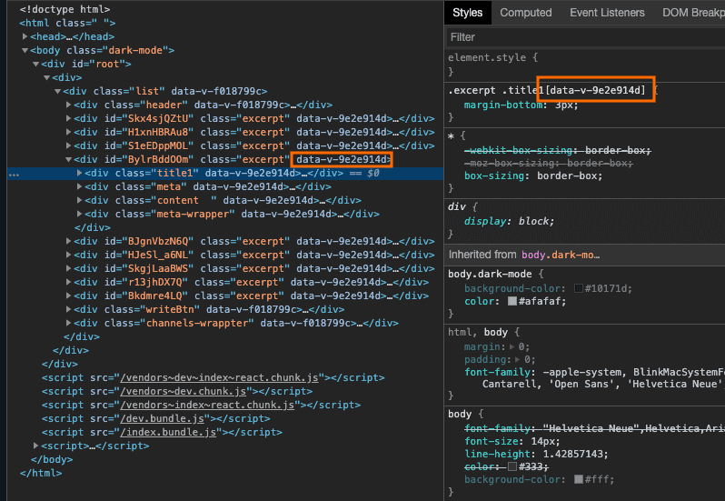Expand the Skx4sjQZtU excerpt div
725x501 pixels.
[x=68, y=118]
